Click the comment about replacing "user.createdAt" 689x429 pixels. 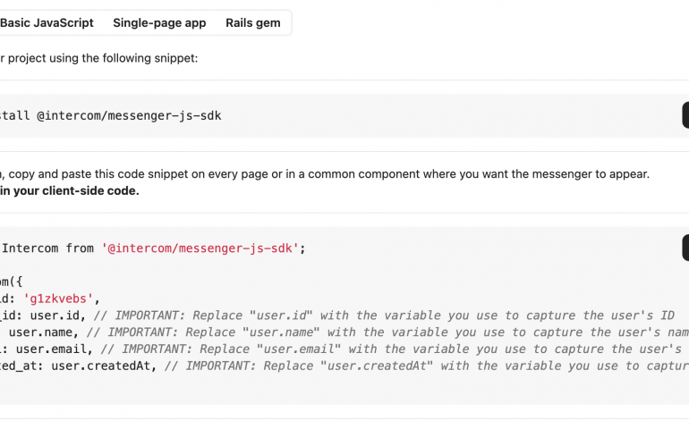click(427, 366)
